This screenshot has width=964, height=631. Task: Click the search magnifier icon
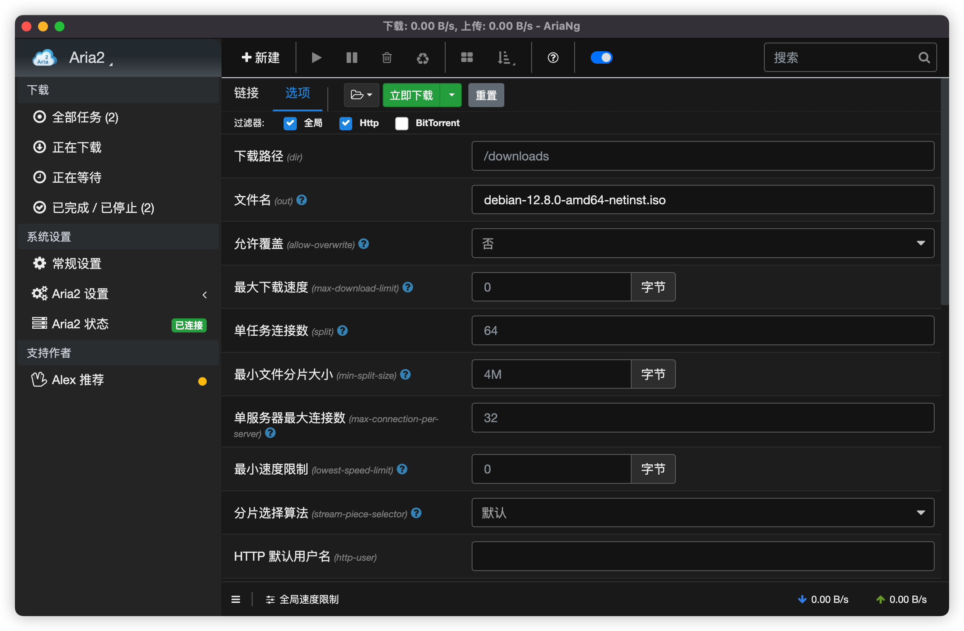pyautogui.click(x=924, y=57)
